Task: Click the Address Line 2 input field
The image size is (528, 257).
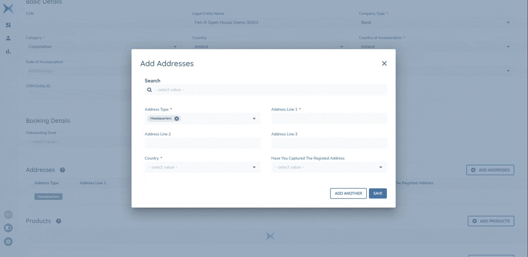Action: click(202, 143)
